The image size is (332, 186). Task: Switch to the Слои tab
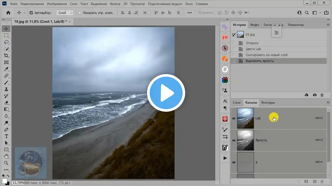237,103
